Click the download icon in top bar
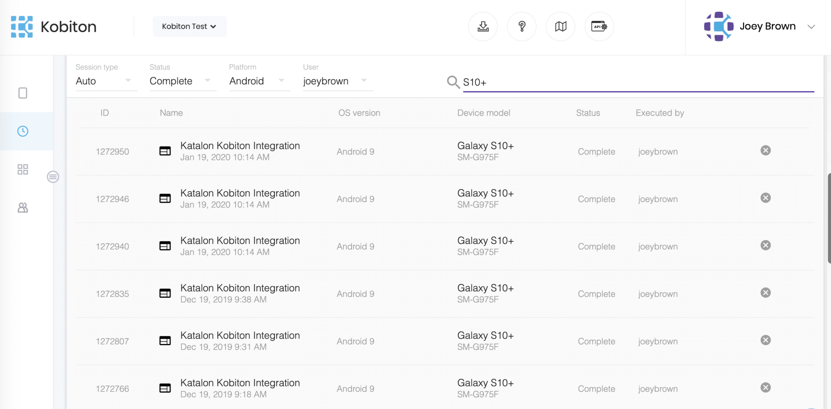This screenshot has height=409, width=831. point(483,27)
